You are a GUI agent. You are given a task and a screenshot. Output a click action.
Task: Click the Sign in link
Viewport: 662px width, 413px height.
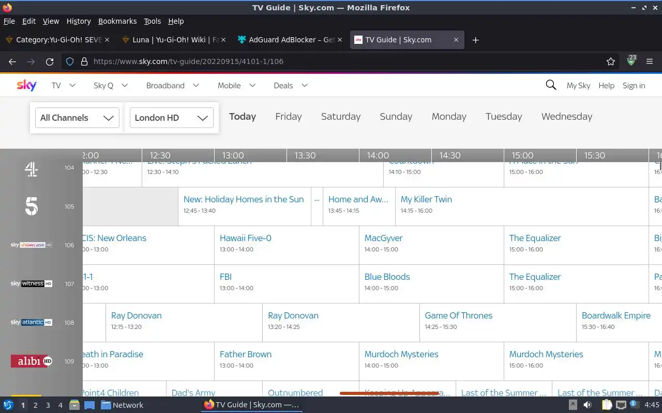click(x=634, y=86)
